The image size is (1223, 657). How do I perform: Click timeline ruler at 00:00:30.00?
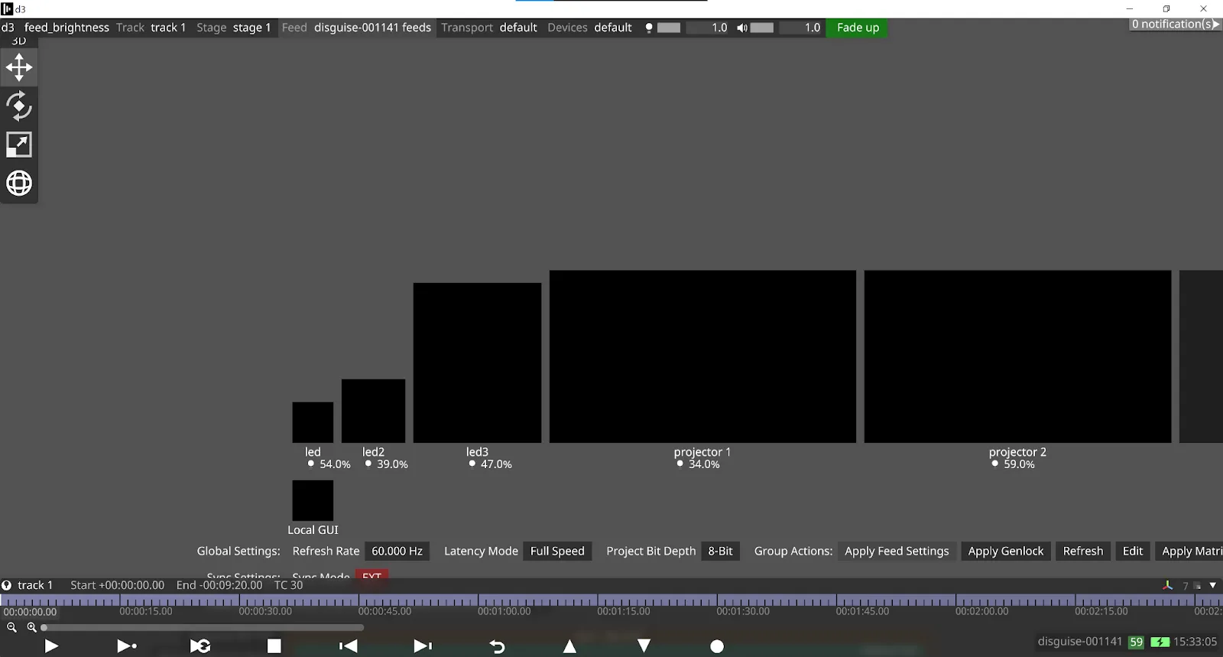click(x=264, y=611)
